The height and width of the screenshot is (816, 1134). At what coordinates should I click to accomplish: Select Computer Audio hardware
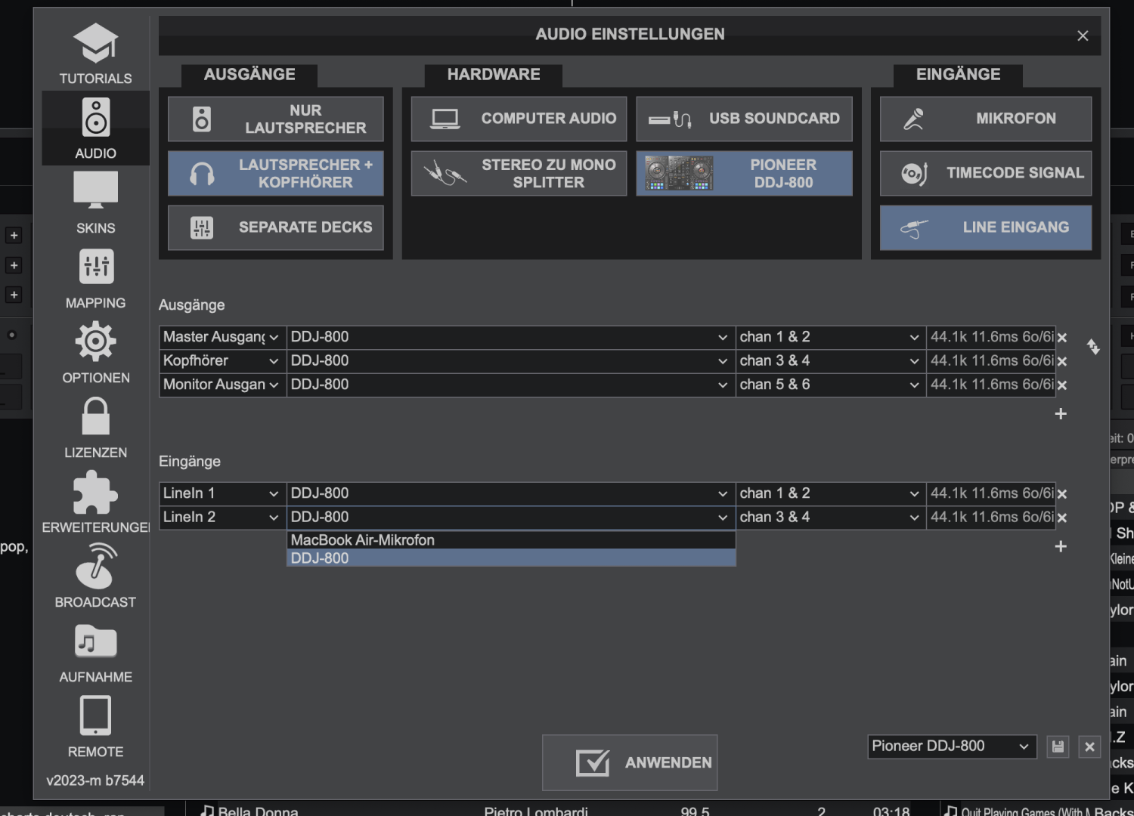click(519, 119)
